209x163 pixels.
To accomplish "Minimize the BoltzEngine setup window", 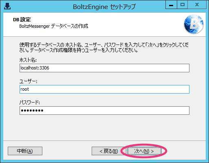I will pos(171,5).
